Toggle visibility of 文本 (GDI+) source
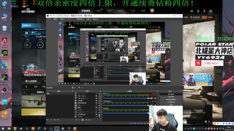This screenshot has height=131, width=234. point(97,96)
